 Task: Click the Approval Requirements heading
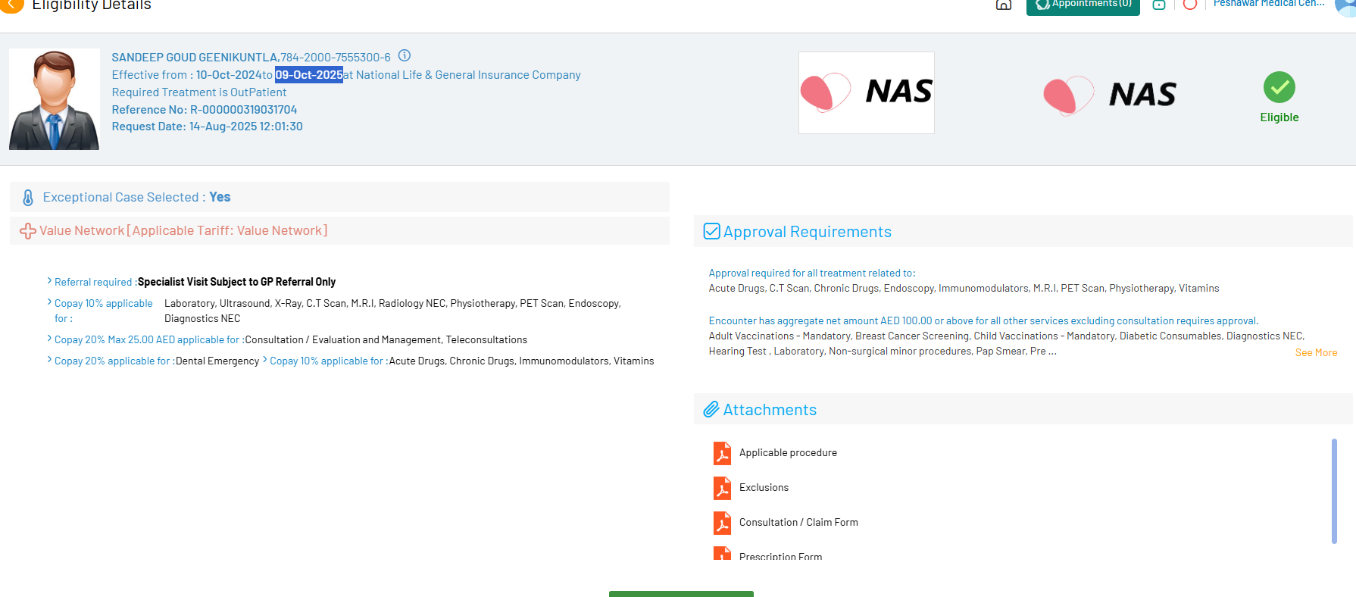(808, 232)
